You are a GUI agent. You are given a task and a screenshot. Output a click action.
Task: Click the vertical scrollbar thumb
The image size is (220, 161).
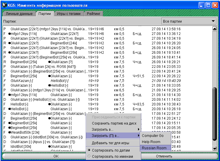[214, 114]
